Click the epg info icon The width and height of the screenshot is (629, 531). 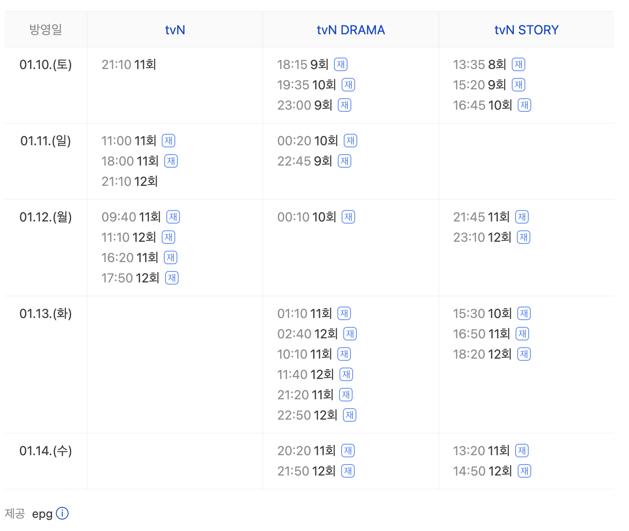pyautogui.click(x=62, y=513)
